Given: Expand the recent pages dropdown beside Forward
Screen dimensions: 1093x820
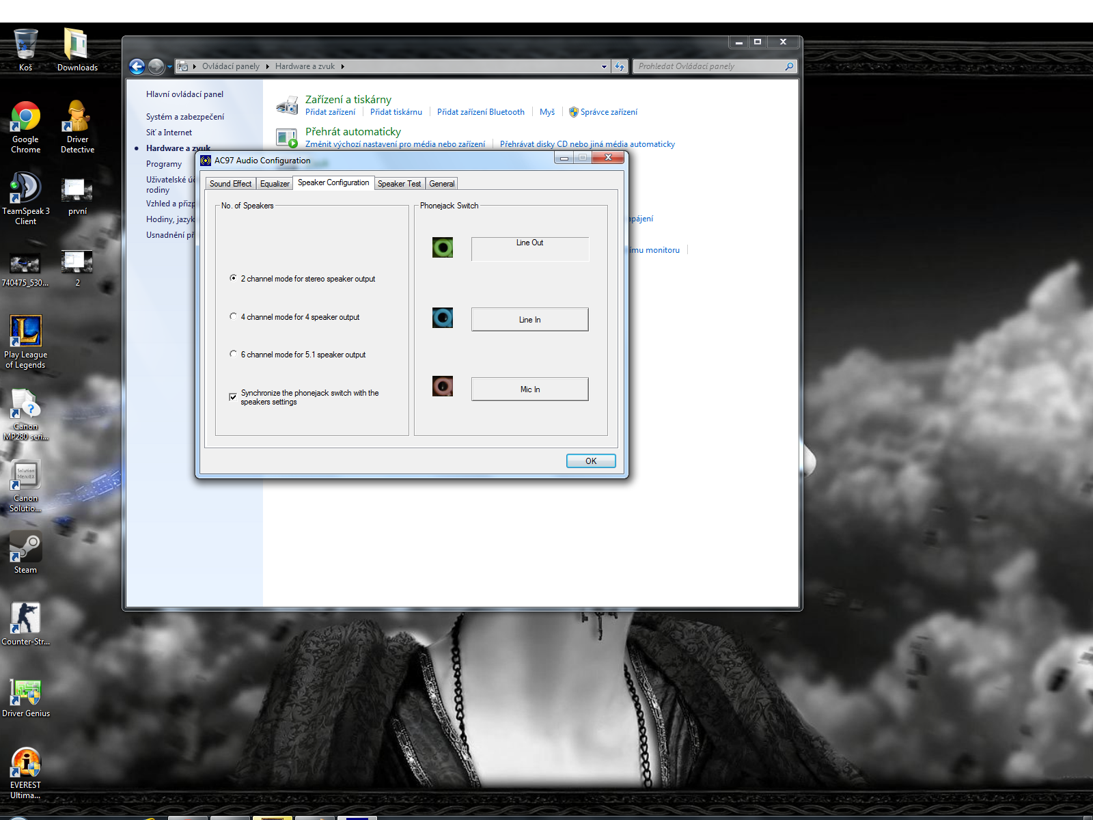Looking at the screenshot, I should tap(169, 67).
